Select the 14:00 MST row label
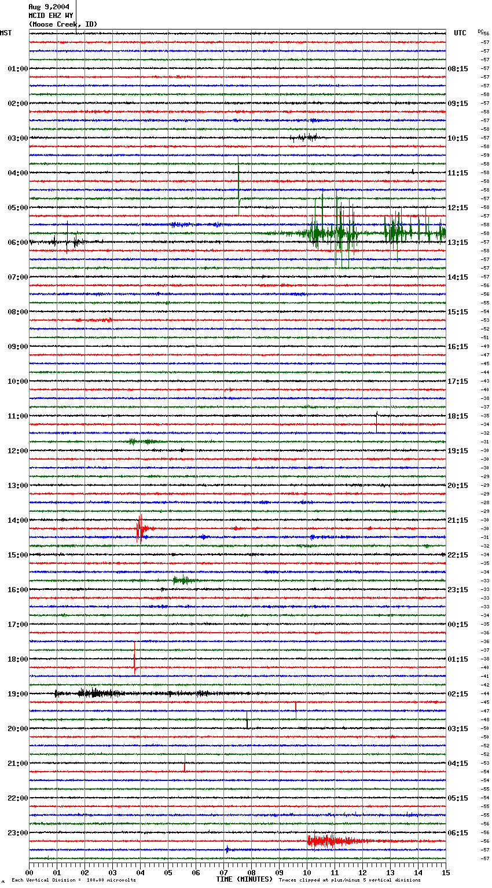 [17, 520]
